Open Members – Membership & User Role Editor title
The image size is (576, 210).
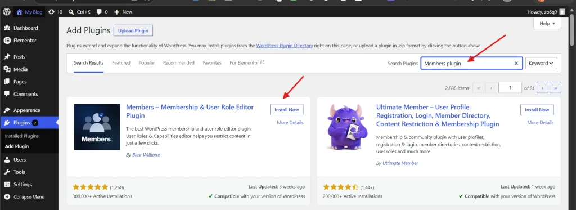190,111
